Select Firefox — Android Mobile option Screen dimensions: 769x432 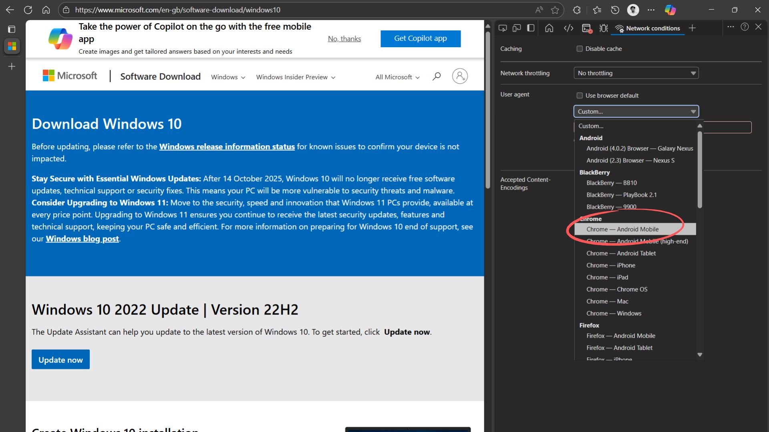(x=635, y=336)
